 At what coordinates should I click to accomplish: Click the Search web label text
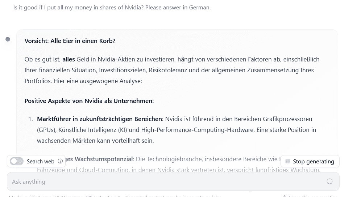click(41, 162)
